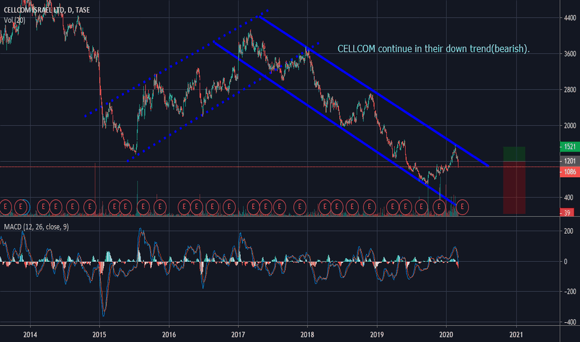Click the 2017 year label on time axis
The image size is (580, 342).
(238, 335)
